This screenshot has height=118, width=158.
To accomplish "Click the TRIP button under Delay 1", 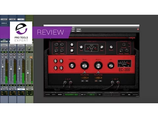I will pyautogui.click(x=87, y=81).
